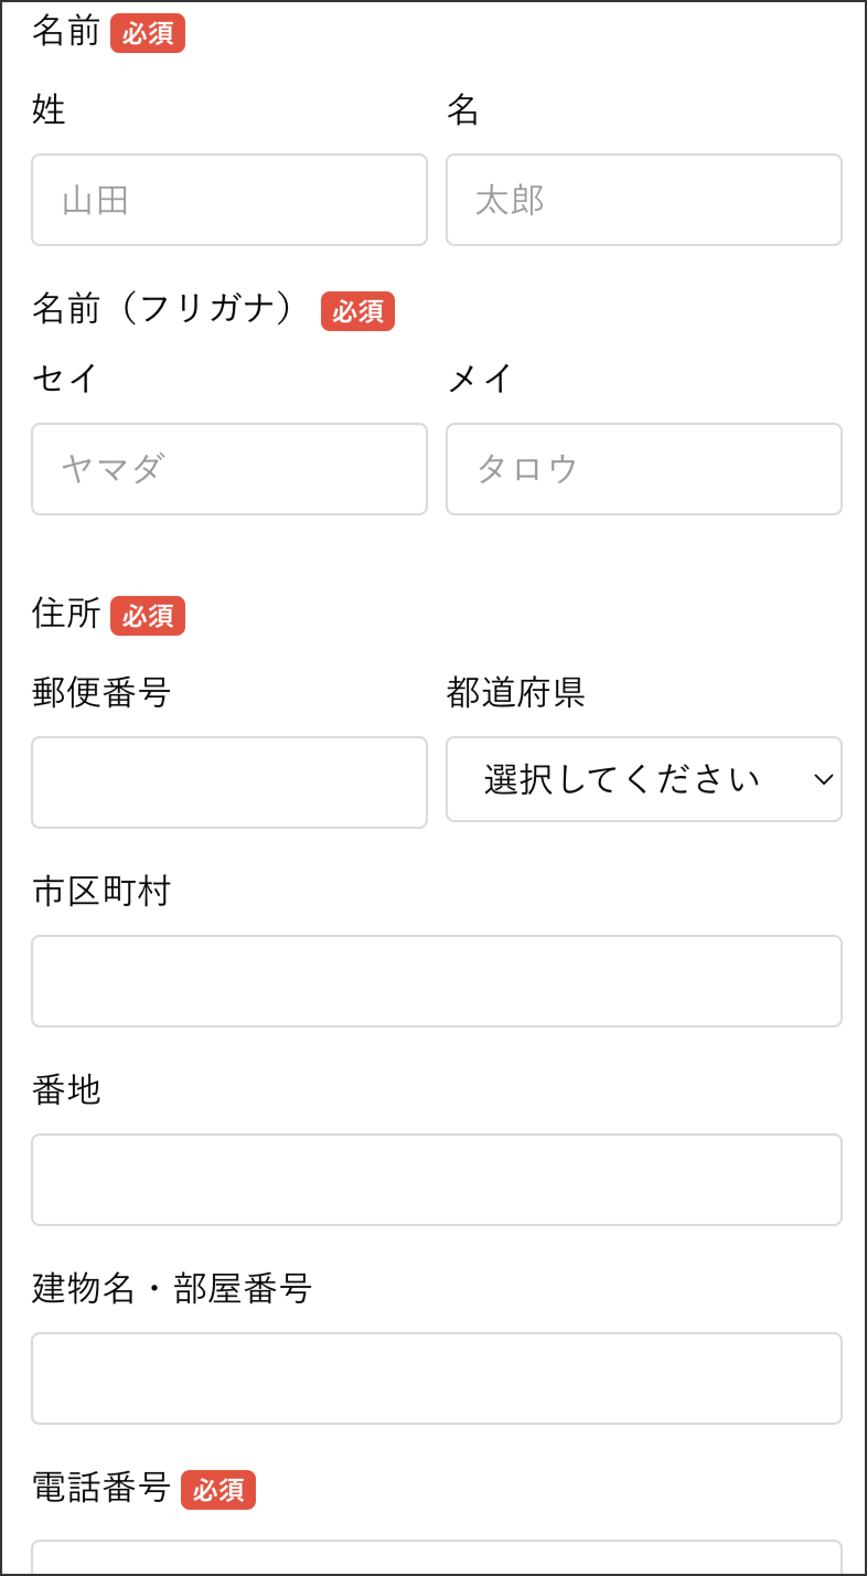The image size is (867, 1576).
Task: Click the 必須 badge next to 名前（フリガナ）
Action: pyautogui.click(x=358, y=311)
